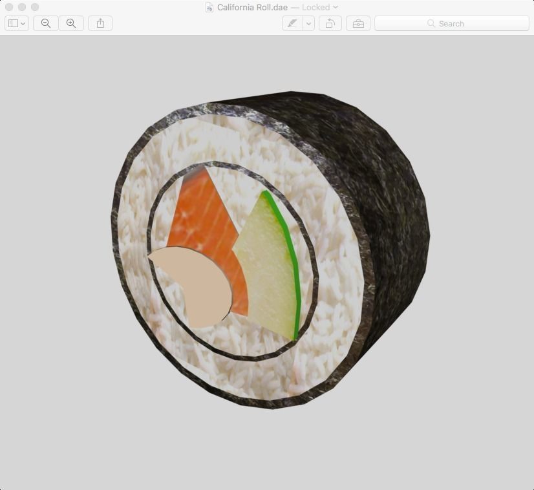Open the sidebar view options button
534x490 pixels.
[17, 23]
